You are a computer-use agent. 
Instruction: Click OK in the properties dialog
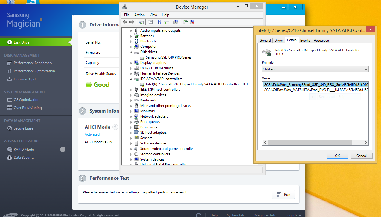coord(337,156)
